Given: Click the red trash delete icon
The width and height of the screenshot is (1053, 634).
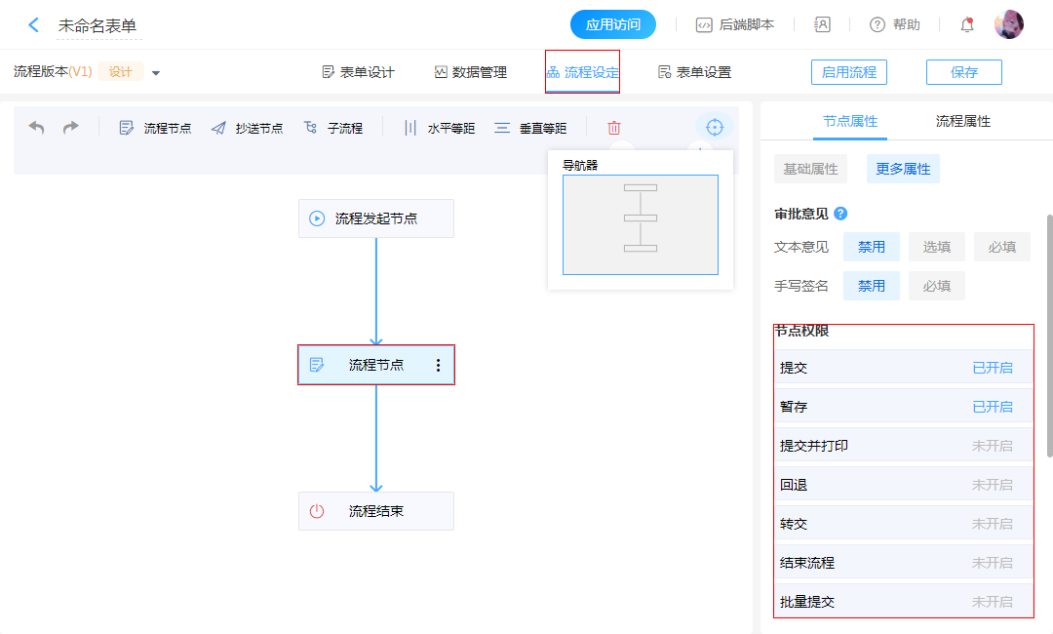Looking at the screenshot, I should point(614,128).
